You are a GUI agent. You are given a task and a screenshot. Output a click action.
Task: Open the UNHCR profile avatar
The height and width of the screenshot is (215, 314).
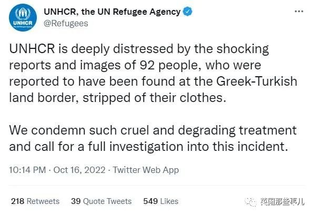(23, 17)
